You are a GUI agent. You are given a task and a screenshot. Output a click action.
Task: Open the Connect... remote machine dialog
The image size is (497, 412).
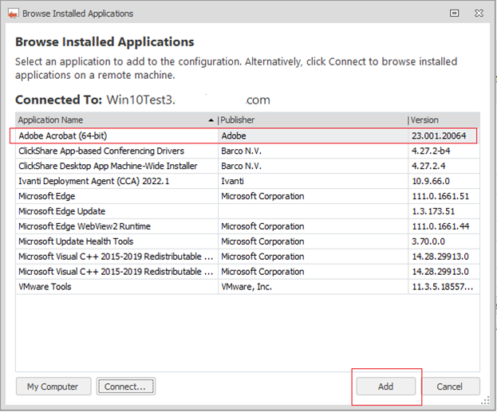pos(125,386)
